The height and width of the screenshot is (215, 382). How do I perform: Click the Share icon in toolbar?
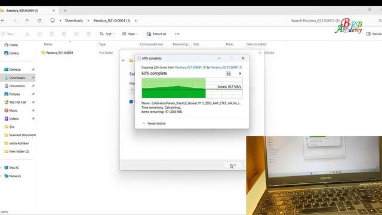pos(76,34)
